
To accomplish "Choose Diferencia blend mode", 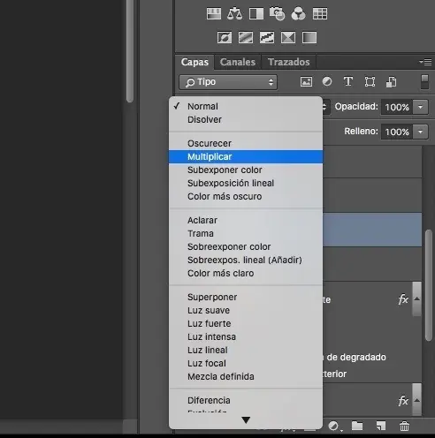I will [x=246, y=400].
